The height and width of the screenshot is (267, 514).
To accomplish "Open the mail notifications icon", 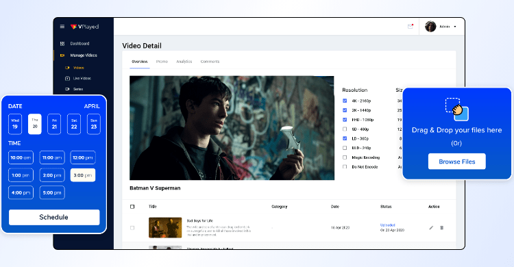I will (x=410, y=26).
